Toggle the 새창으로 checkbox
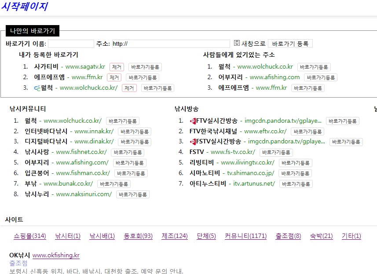 [x=237, y=43]
